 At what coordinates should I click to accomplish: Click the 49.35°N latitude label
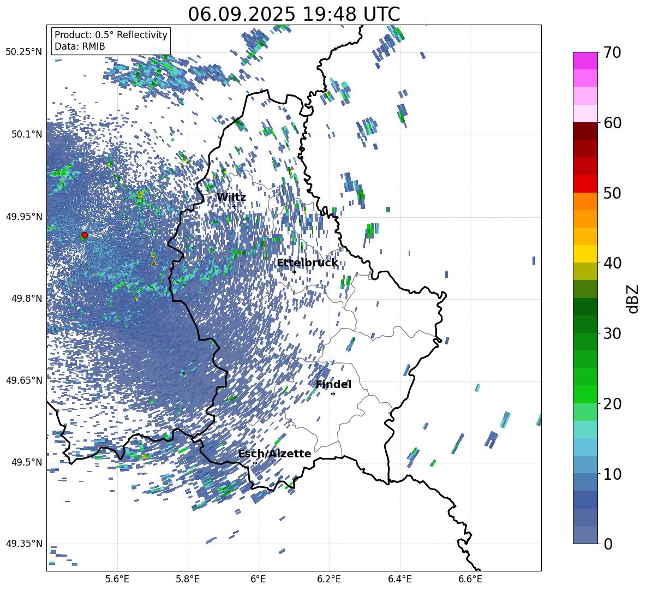click(x=24, y=544)
